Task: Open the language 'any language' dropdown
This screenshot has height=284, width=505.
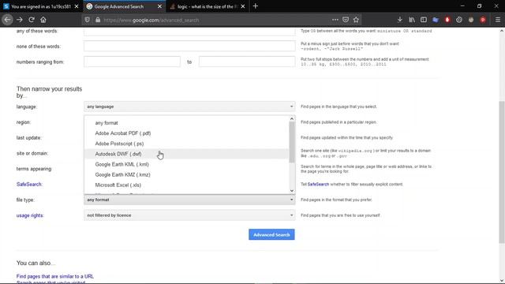Action: coord(189,106)
